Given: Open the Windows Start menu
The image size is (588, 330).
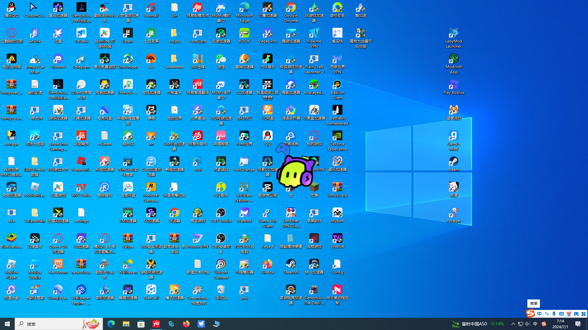Looking at the screenshot, I should pos(7,324).
